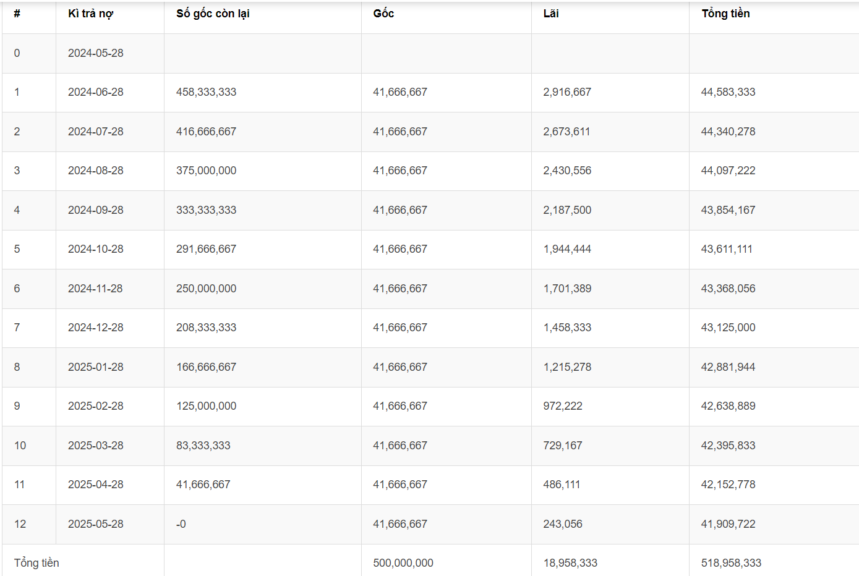Click the 'Tổng tiền' footer row label
This screenshot has height=576, width=859.
36,563
